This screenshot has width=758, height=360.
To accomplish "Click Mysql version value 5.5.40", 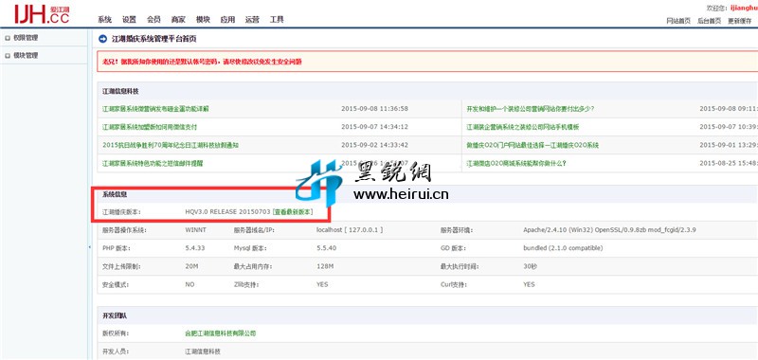I will coord(326,248).
